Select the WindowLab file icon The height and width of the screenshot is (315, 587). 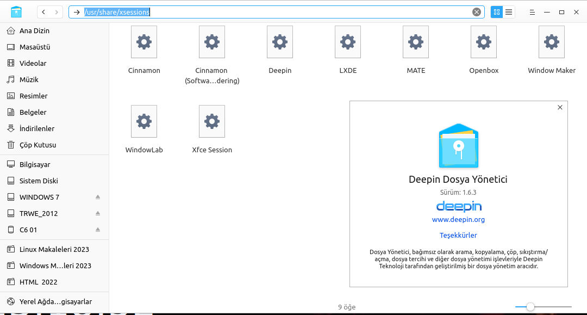pos(144,121)
